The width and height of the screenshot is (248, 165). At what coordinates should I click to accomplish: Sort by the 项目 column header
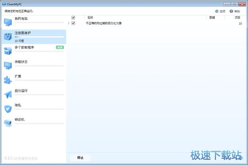pos(237,17)
